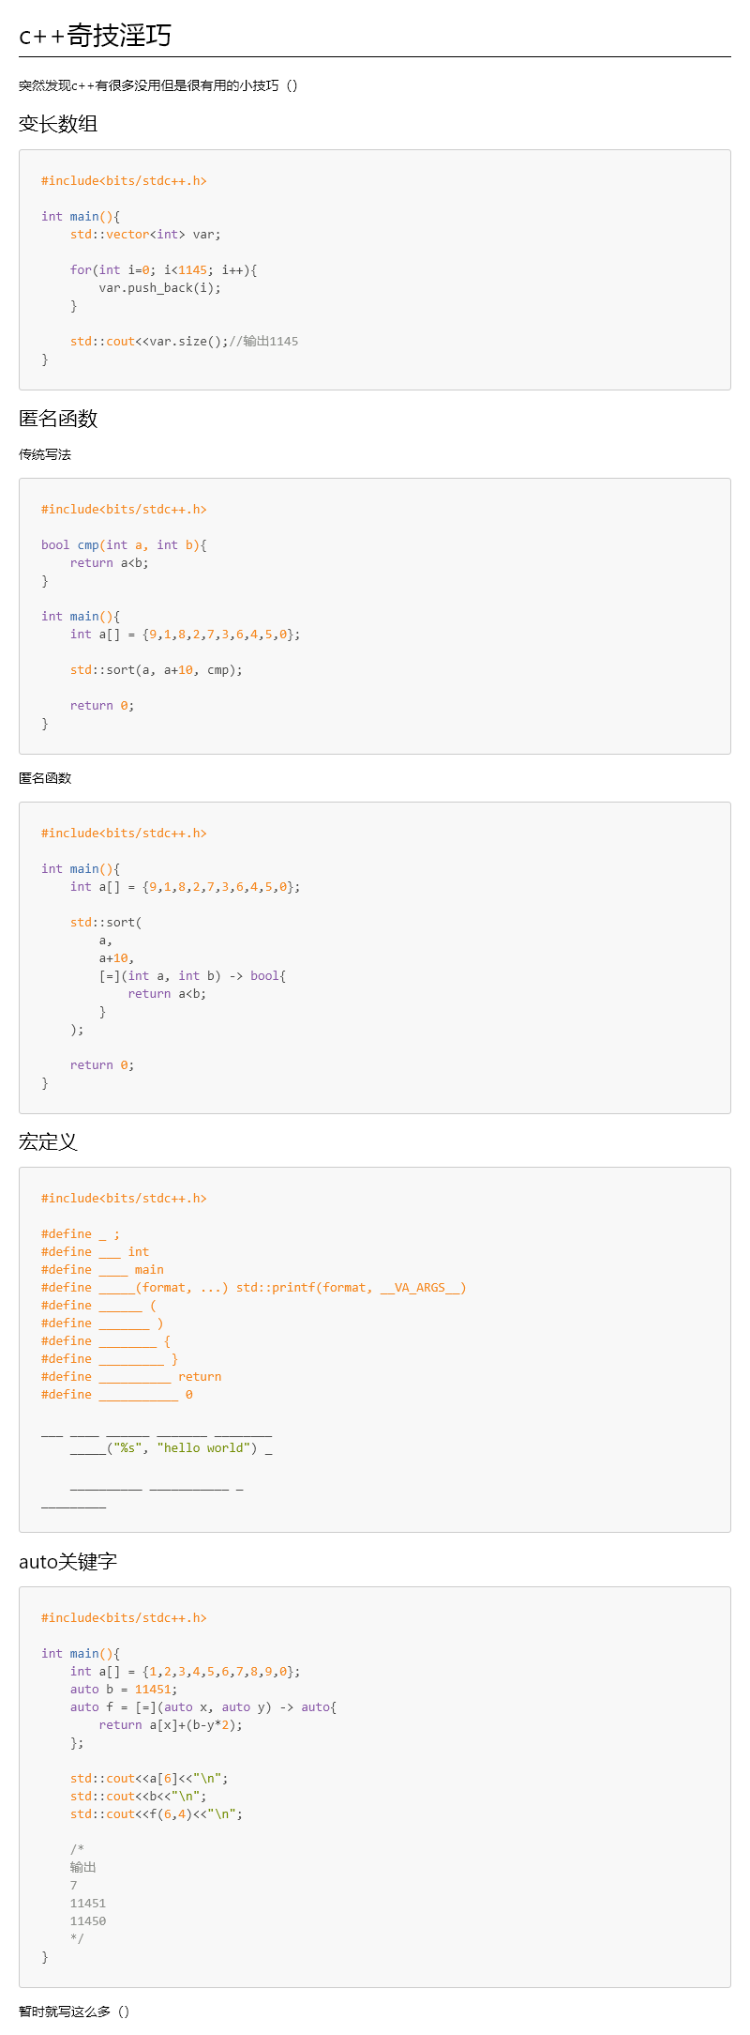Click the std::vector<int> var; code line
The image size is (750, 2035).
(145, 235)
